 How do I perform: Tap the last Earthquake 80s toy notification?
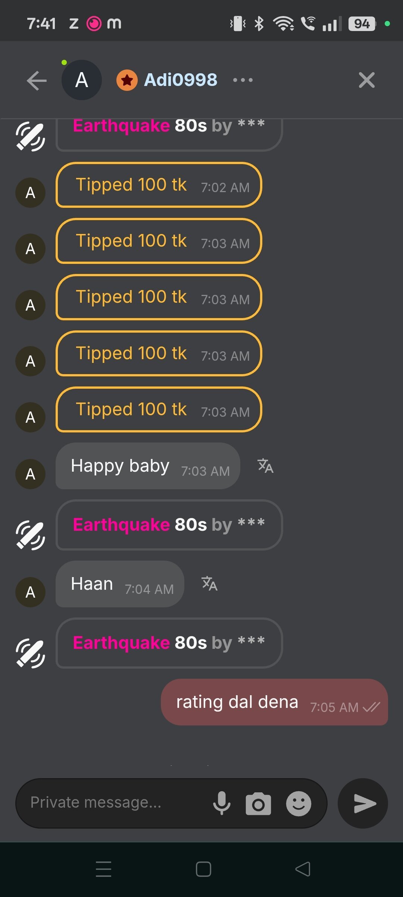[x=169, y=643]
